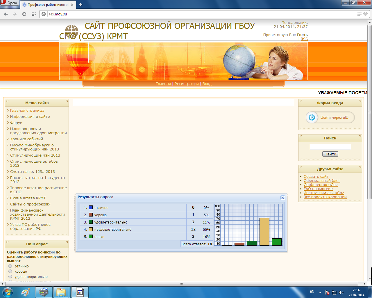Click the globe logo beside site title
Screen dimensions: 372x298
click(x=71, y=31)
